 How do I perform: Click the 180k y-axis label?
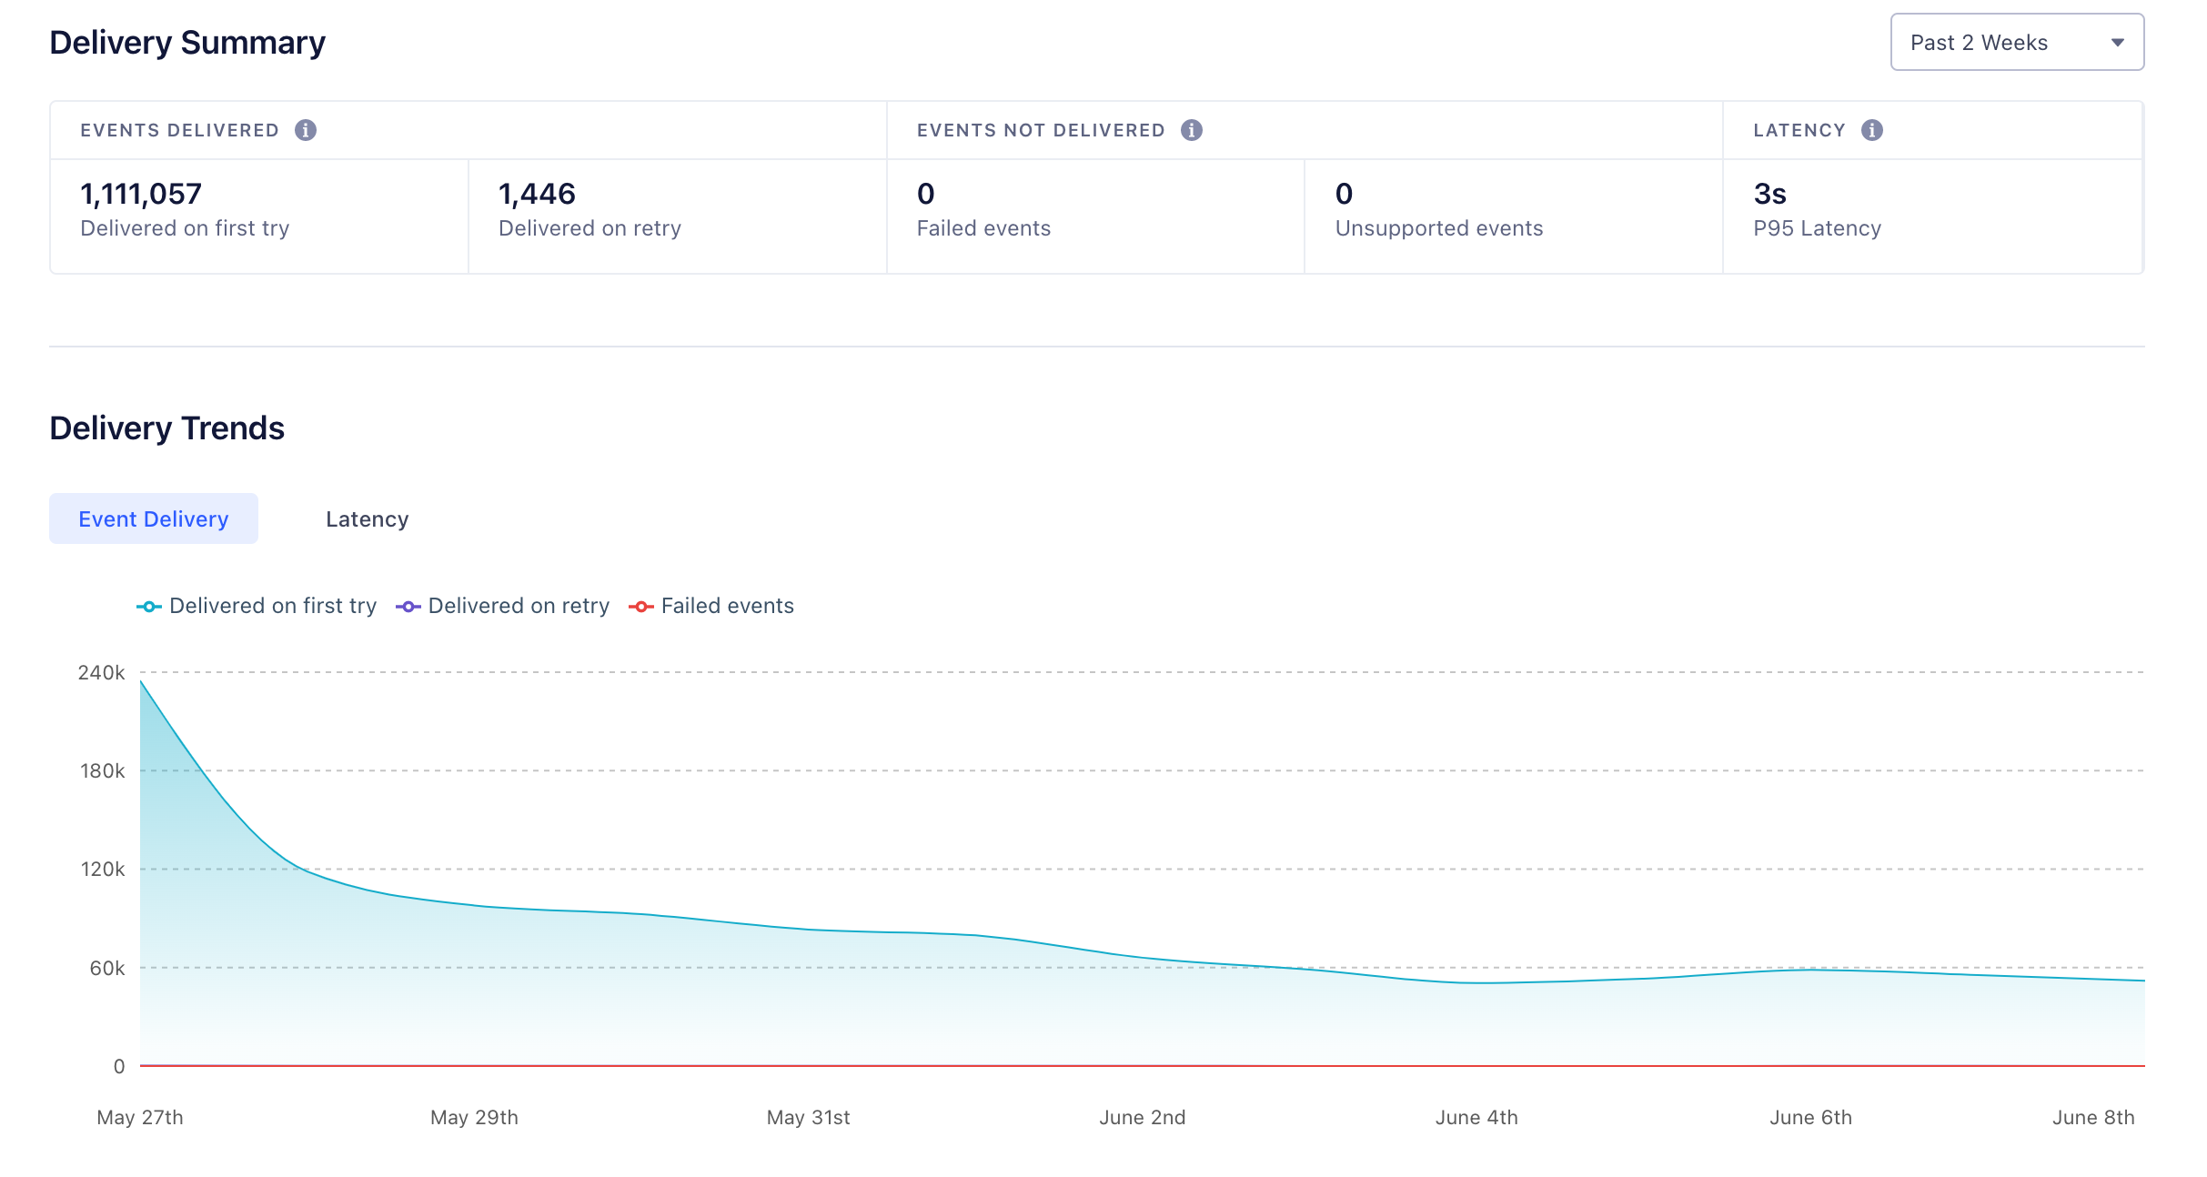(102, 770)
